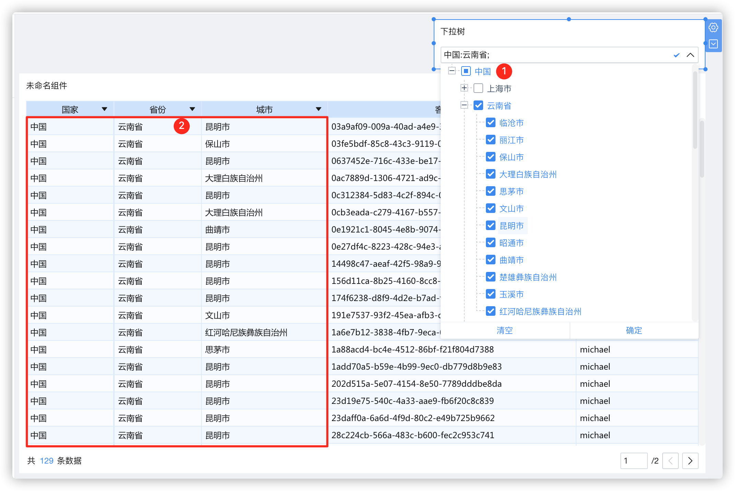
Task: Click the previous page arrow
Action: click(x=670, y=460)
